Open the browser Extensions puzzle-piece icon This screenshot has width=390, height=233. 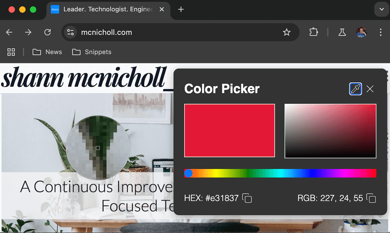pyautogui.click(x=314, y=32)
